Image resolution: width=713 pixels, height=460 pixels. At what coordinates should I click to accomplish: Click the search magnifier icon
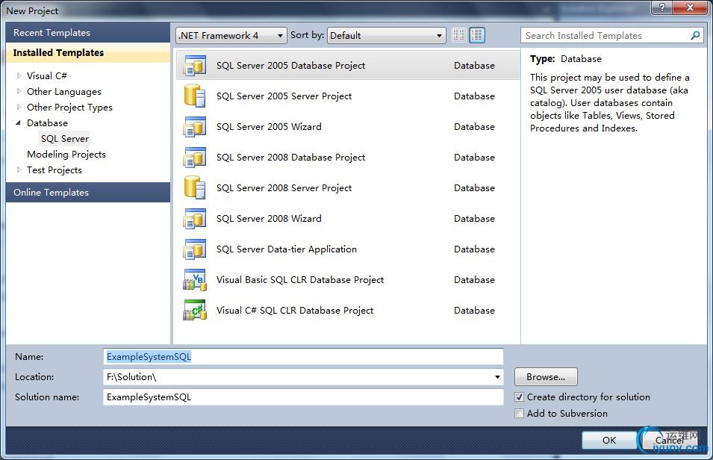[695, 35]
